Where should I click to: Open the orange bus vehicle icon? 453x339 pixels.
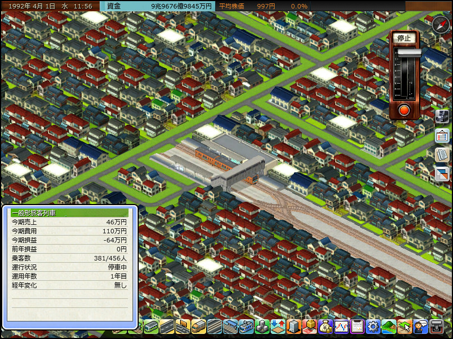tap(199, 327)
